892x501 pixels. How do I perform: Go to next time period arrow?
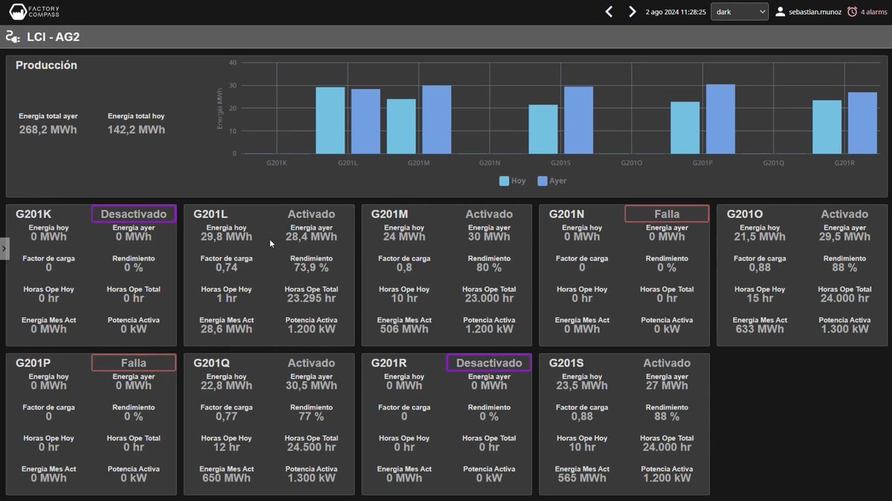click(x=633, y=11)
